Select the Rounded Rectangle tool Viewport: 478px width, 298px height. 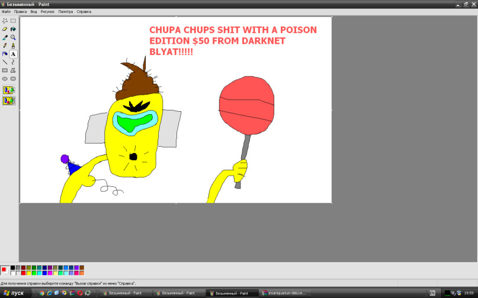(13, 79)
